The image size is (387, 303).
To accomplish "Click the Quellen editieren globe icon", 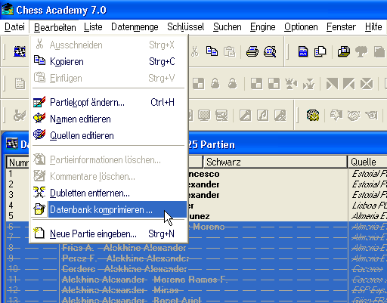I will click(39, 134).
